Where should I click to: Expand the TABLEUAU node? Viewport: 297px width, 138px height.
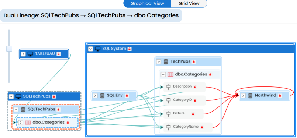[23, 54]
